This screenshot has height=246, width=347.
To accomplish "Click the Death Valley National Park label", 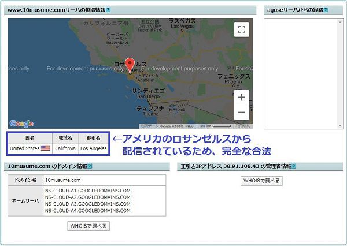I will tap(150, 28).
